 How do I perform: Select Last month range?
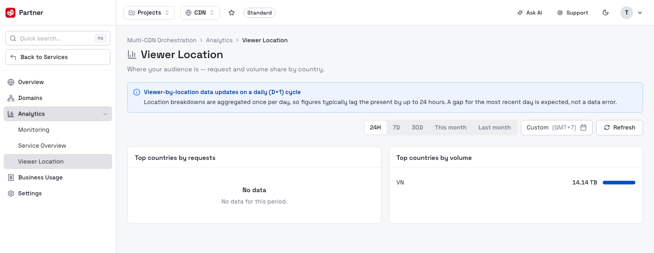[495, 128]
